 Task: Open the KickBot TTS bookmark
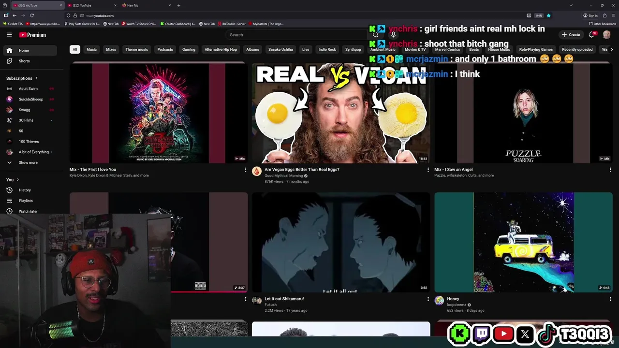13,24
